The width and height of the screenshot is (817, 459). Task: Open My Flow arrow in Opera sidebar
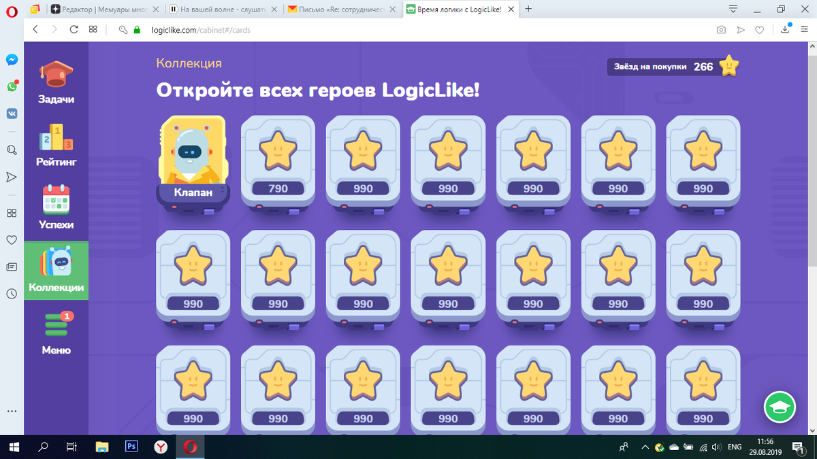12,177
